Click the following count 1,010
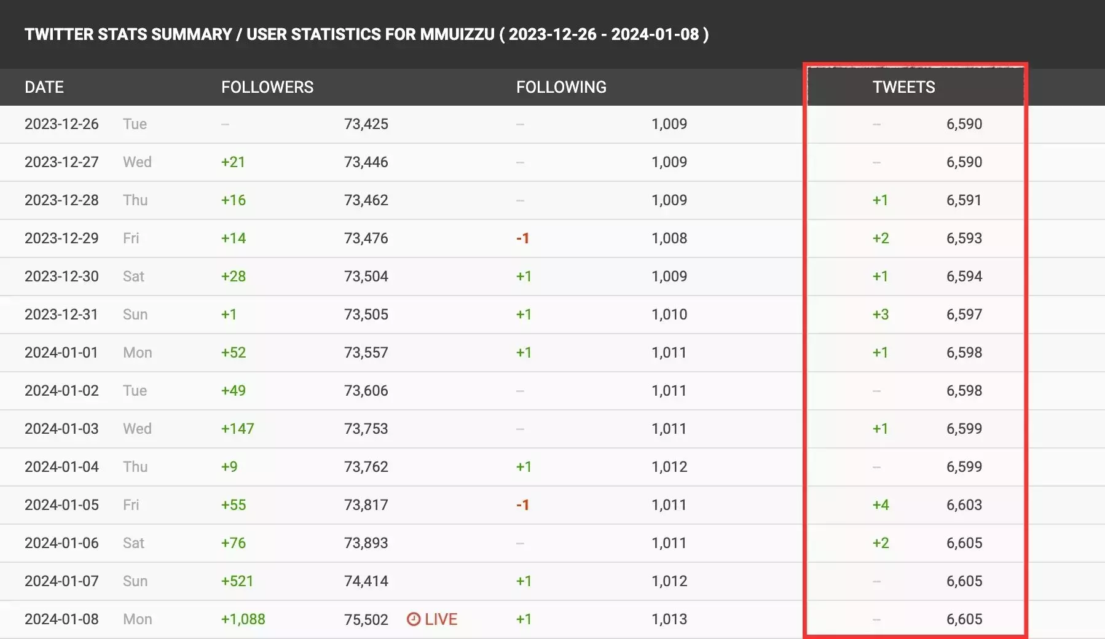The width and height of the screenshot is (1105, 639). point(669,314)
